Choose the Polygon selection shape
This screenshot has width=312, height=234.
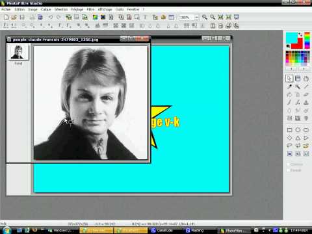click(x=298, y=146)
